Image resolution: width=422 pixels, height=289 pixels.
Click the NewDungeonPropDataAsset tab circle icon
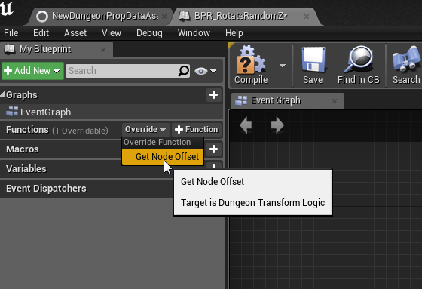coord(42,17)
